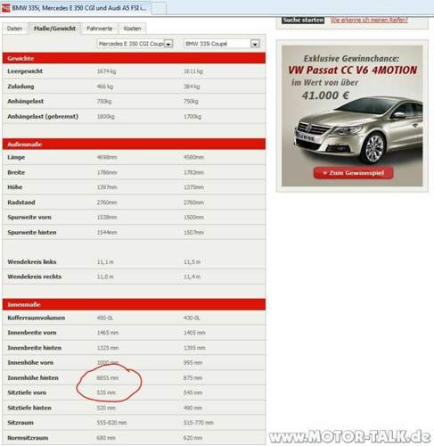Click the Mercedes Länge value 4698mm
434x446 pixels.
(x=107, y=157)
